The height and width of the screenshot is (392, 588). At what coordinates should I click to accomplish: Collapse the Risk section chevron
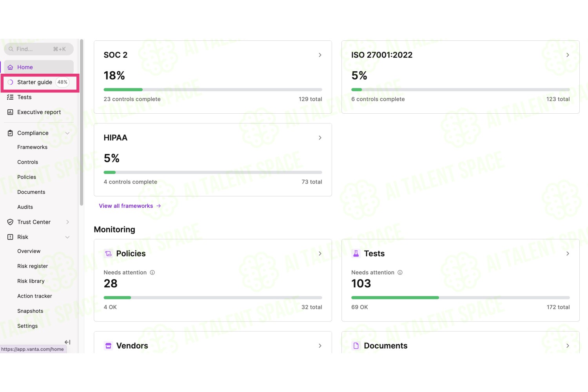click(67, 237)
